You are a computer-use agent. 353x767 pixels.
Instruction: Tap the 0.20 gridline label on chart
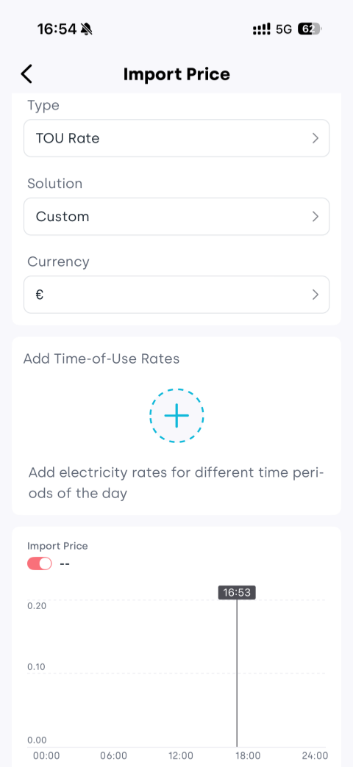coord(37,605)
